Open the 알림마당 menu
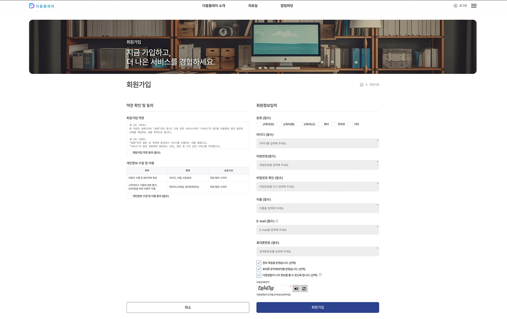The height and width of the screenshot is (319, 507). (x=287, y=6)
